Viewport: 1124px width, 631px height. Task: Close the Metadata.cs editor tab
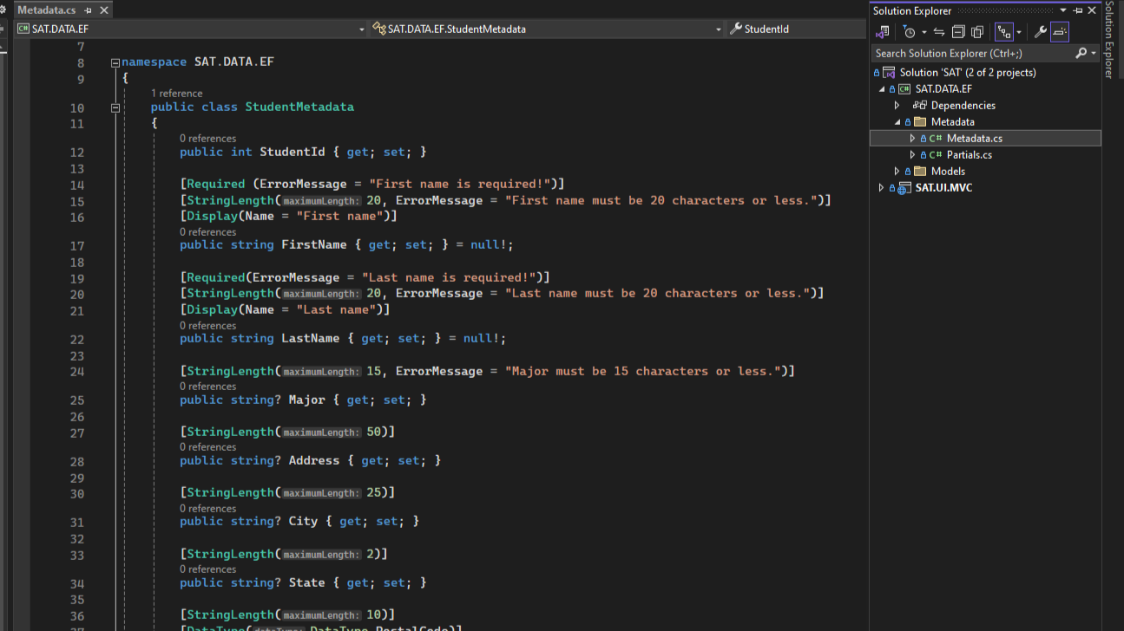point(104,10)
